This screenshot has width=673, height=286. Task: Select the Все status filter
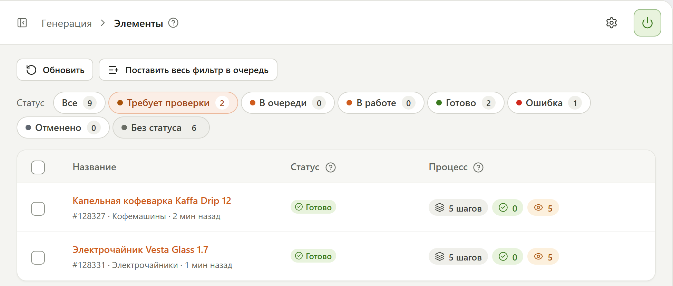[79, 103]
